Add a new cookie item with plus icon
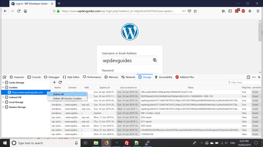The height and width of the screenshot is (147, 263). click(x=54, y=82)
